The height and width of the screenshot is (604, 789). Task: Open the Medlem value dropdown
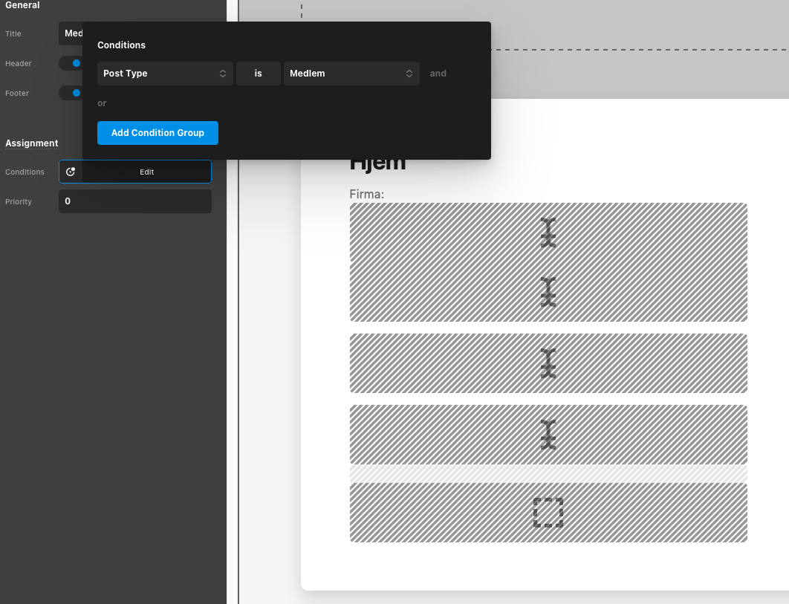[351, 74]
